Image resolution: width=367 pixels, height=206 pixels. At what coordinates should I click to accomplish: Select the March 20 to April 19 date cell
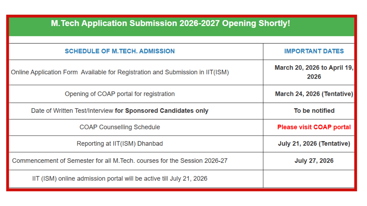pyautogui.click(x=314, y=72)
